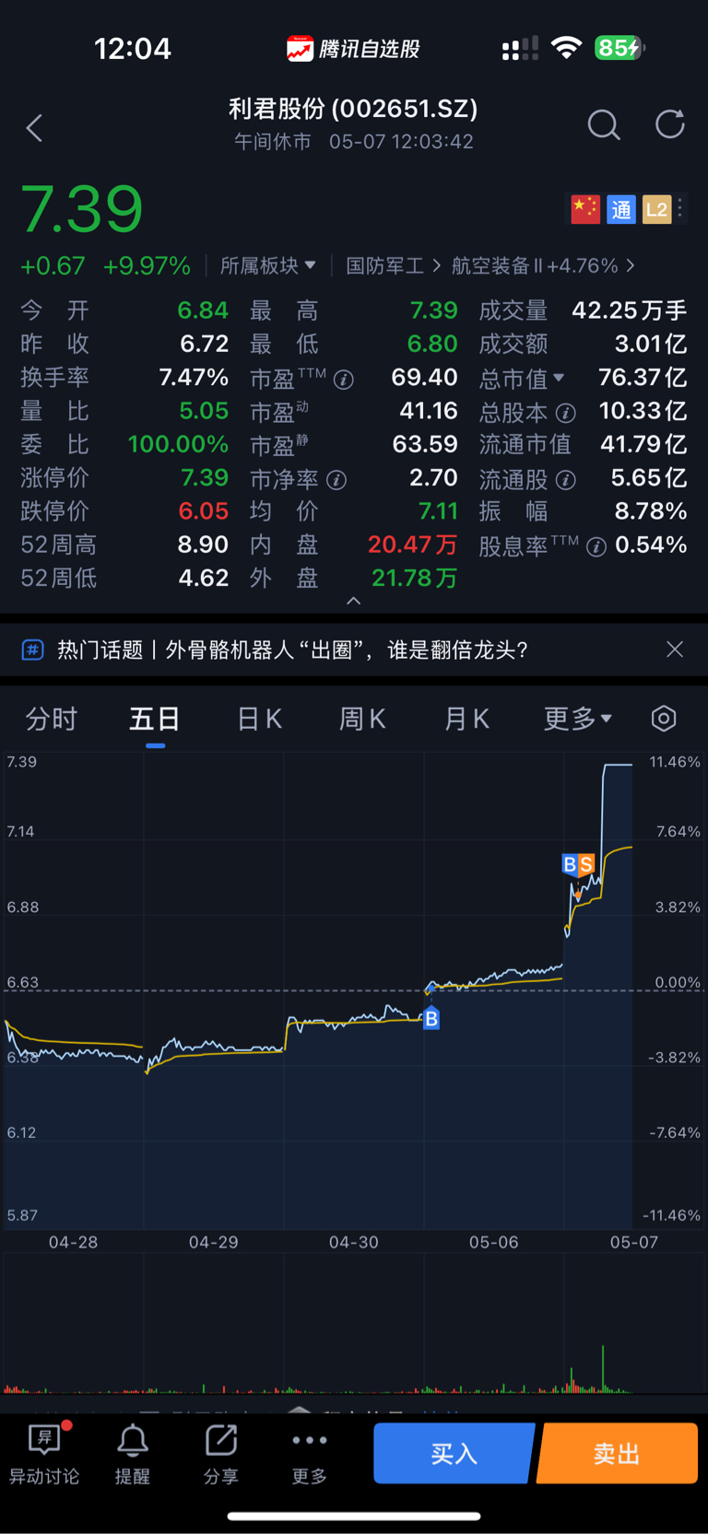Switch to 分时 chart tab

click(x=52, y=719)
